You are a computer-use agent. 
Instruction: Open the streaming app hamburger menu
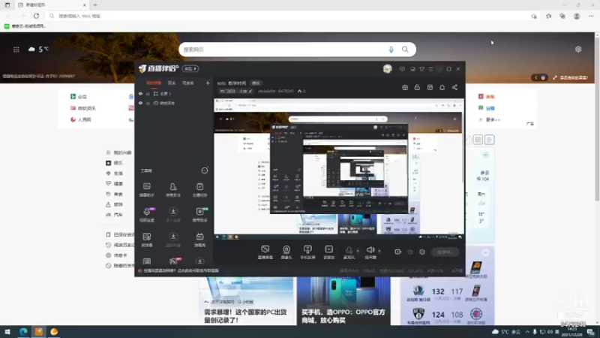[430, 69]
